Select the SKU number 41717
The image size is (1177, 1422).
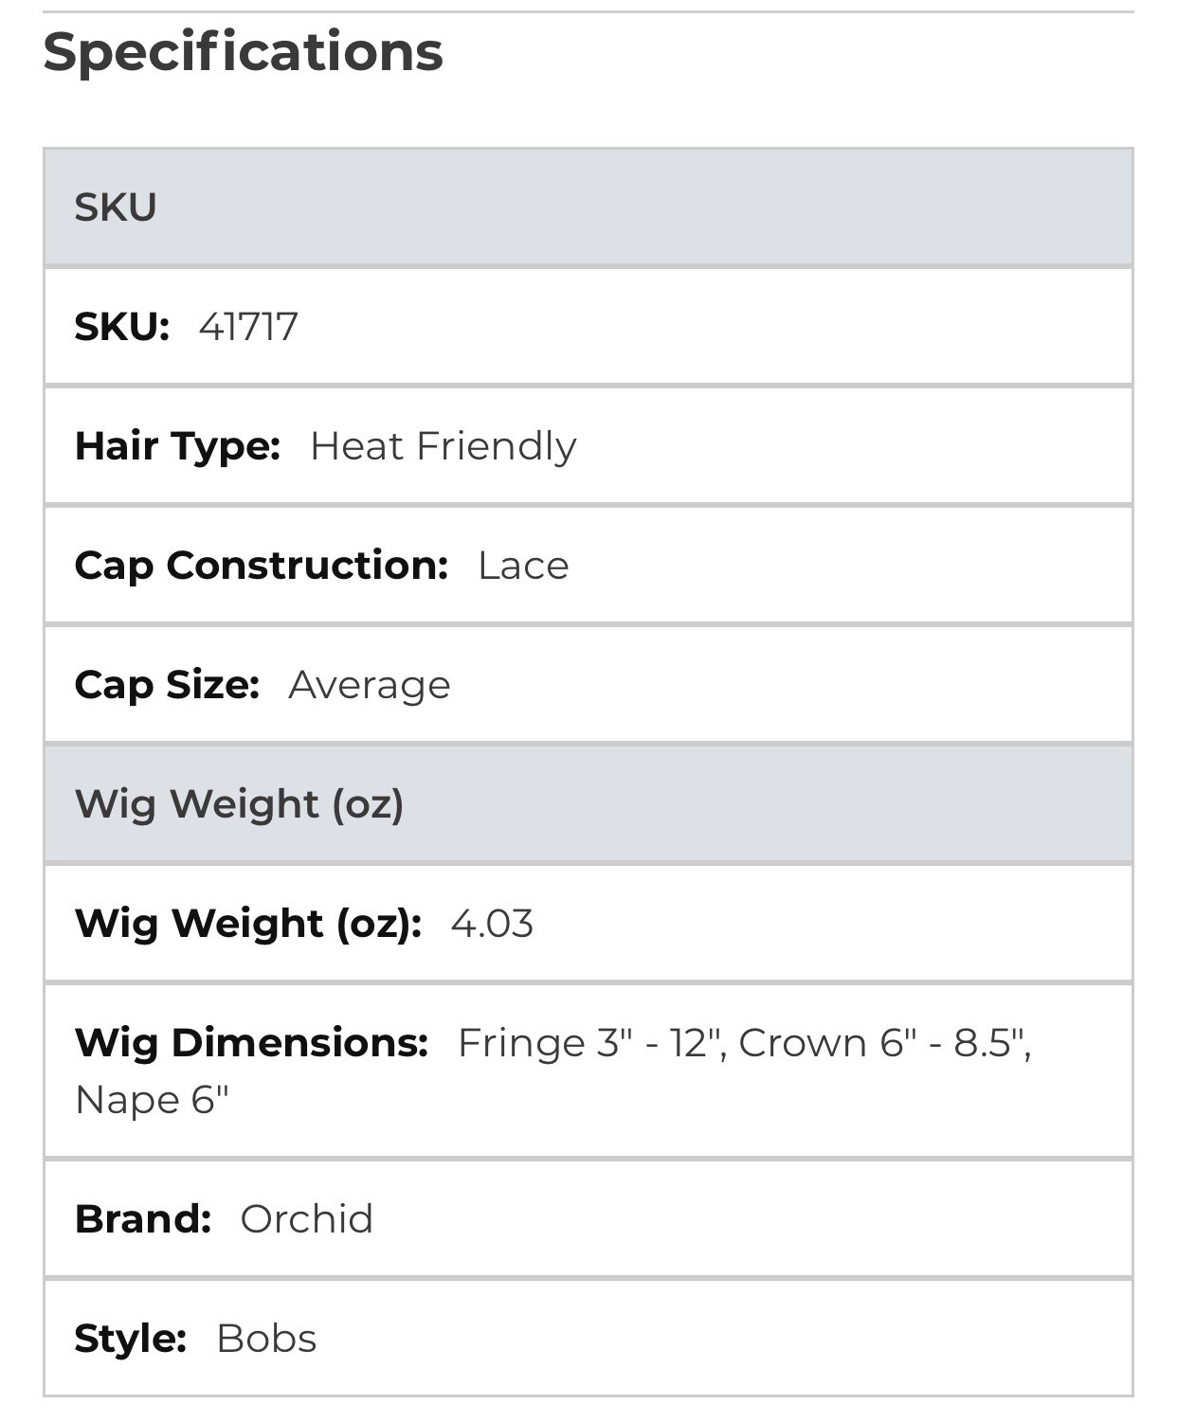(x=248, y=327)
